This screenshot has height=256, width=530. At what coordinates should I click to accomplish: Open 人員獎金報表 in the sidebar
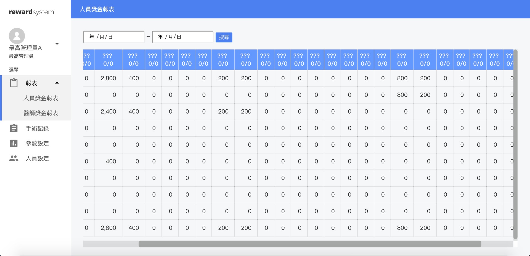pyautogui.click(x=41, y=98)
